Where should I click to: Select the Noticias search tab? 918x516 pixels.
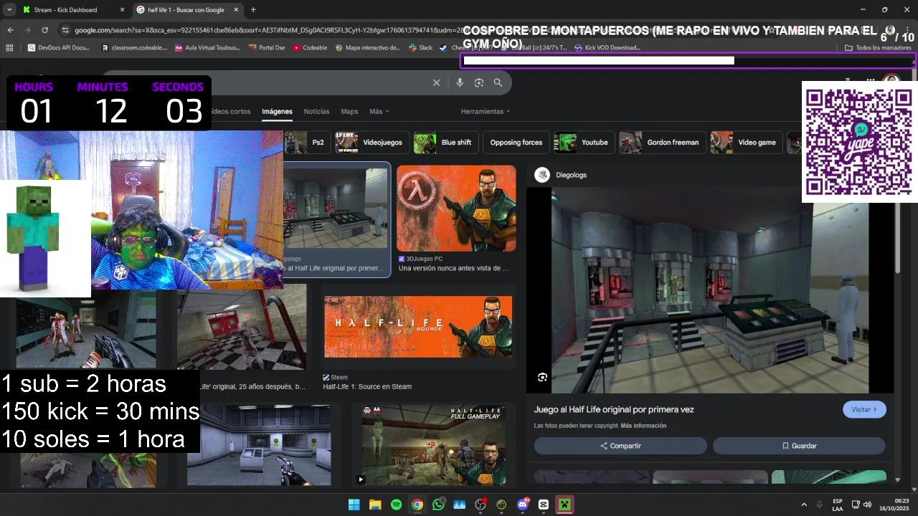[x=316, y=111]
